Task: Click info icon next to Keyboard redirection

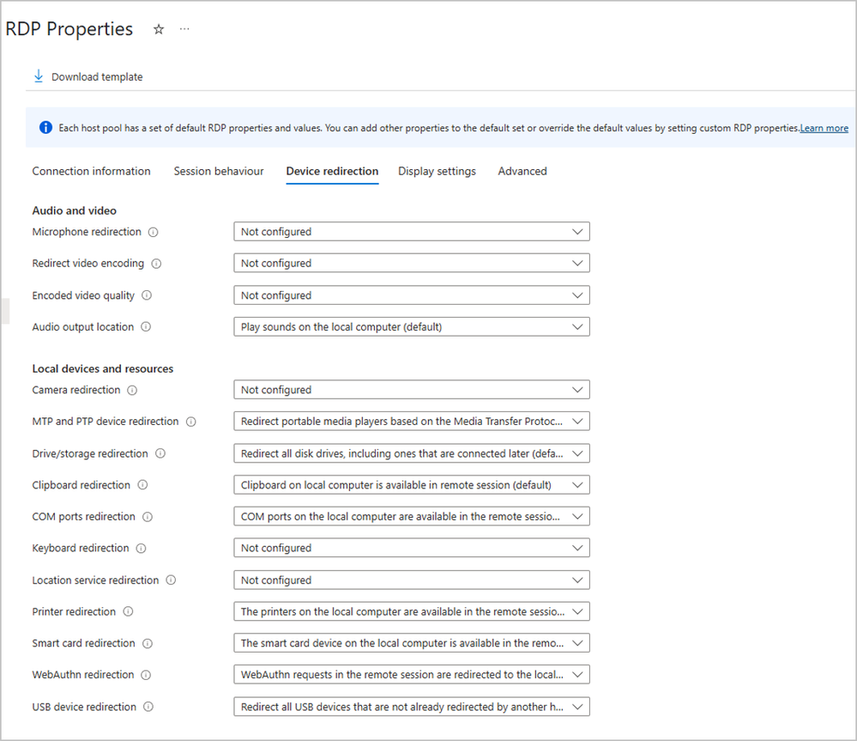Action: pos(141,548)
